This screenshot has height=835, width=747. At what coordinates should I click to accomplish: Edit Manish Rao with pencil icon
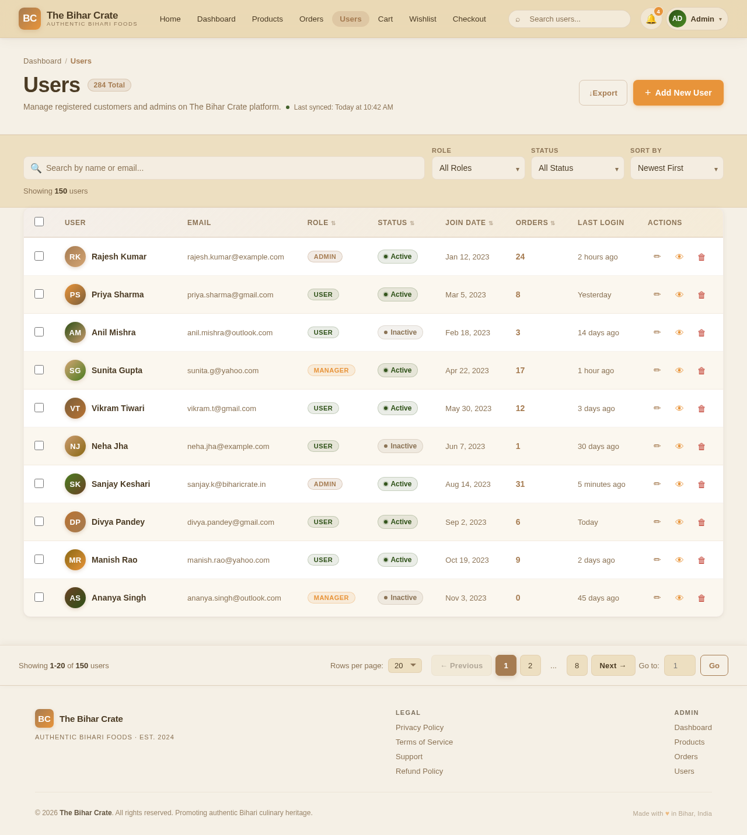657,560
